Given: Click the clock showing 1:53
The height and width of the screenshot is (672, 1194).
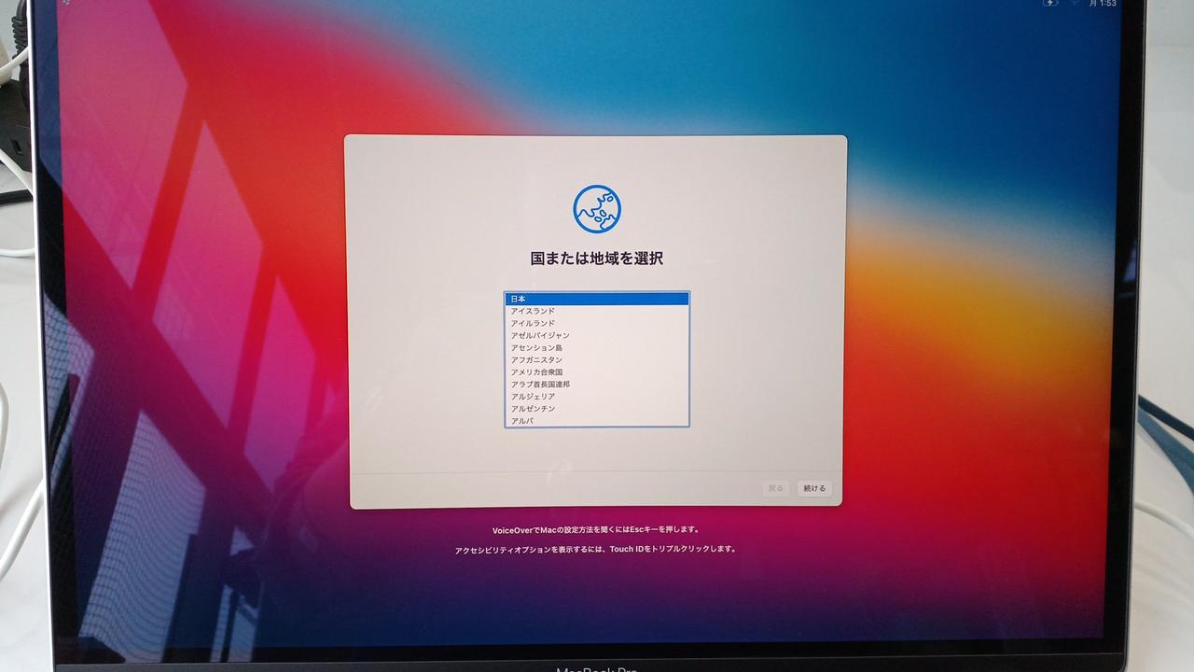Looking at the screenshot, I should point(1103,4).
